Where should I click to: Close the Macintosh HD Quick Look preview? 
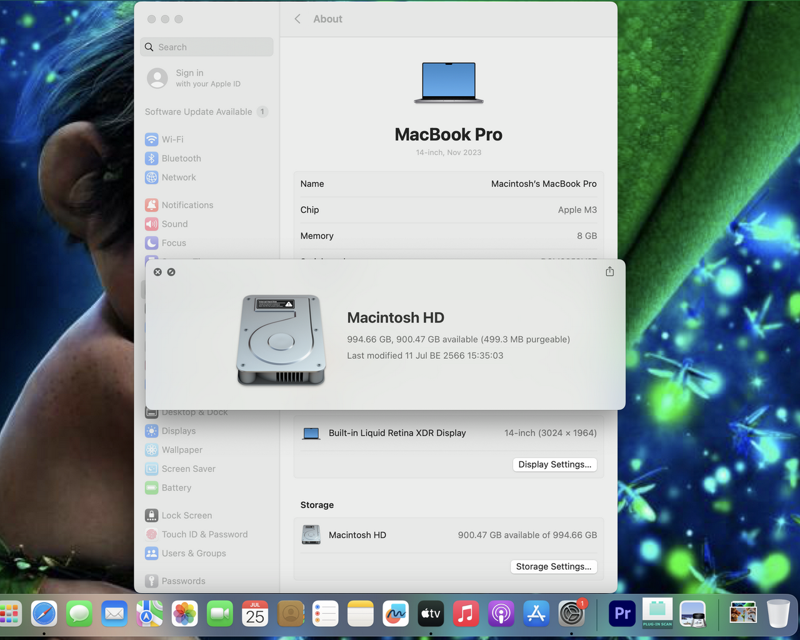tap(157, 272)
